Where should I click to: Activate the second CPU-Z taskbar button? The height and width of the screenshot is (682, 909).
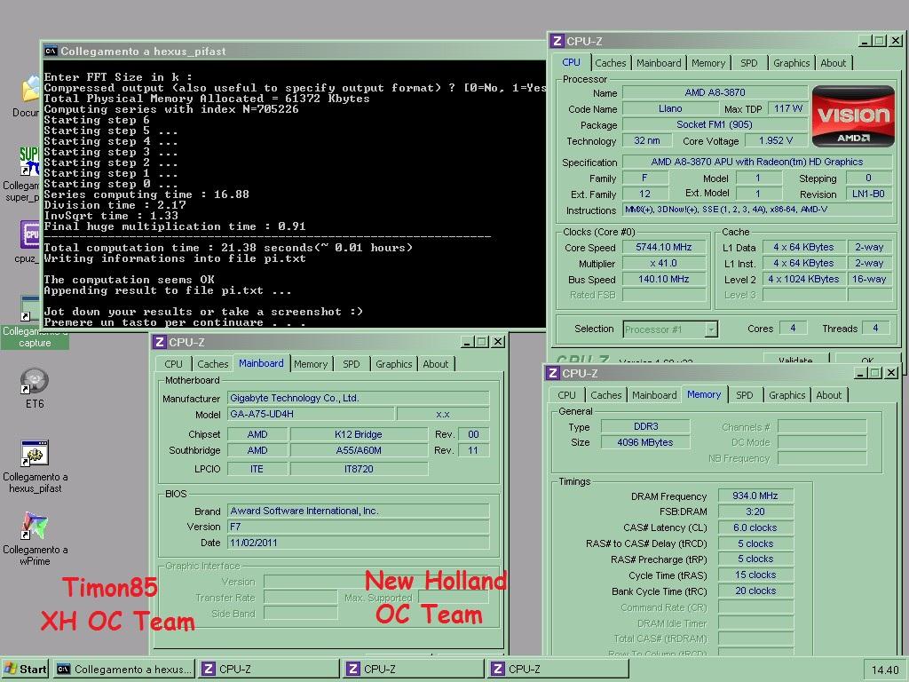[x=414, y=670]
